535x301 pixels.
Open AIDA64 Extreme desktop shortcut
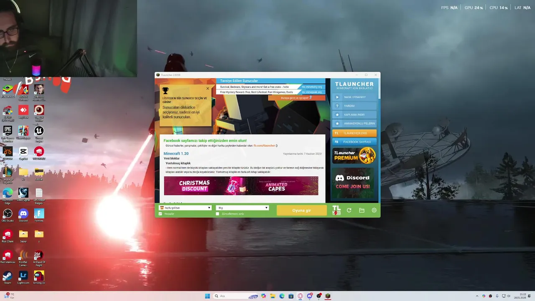(x=23, y=92)
